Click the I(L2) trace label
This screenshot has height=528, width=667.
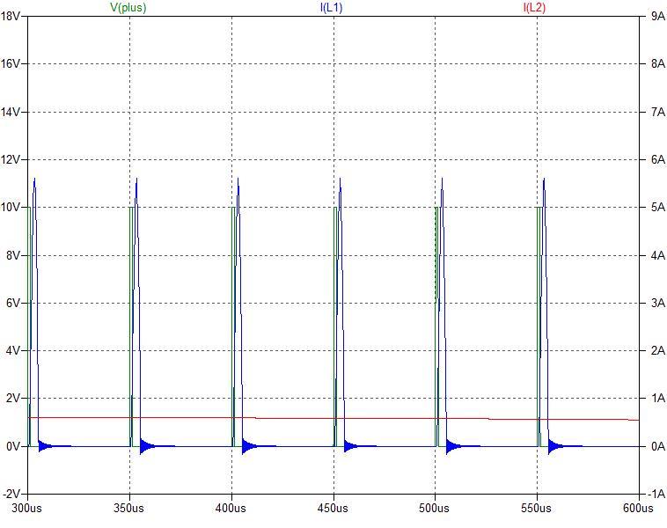[x=534, y=8]
